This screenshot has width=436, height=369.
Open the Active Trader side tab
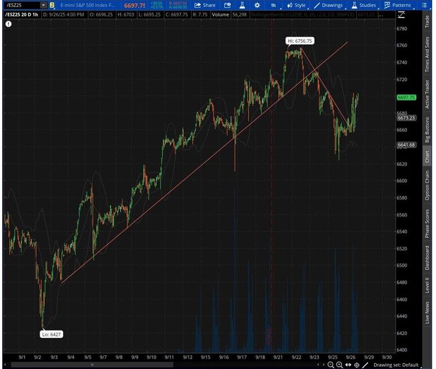point(427,94)
